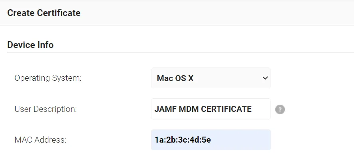Click the JAMF MDM CERTIFICATE text
354x155 pixels.
pos(203,109)
